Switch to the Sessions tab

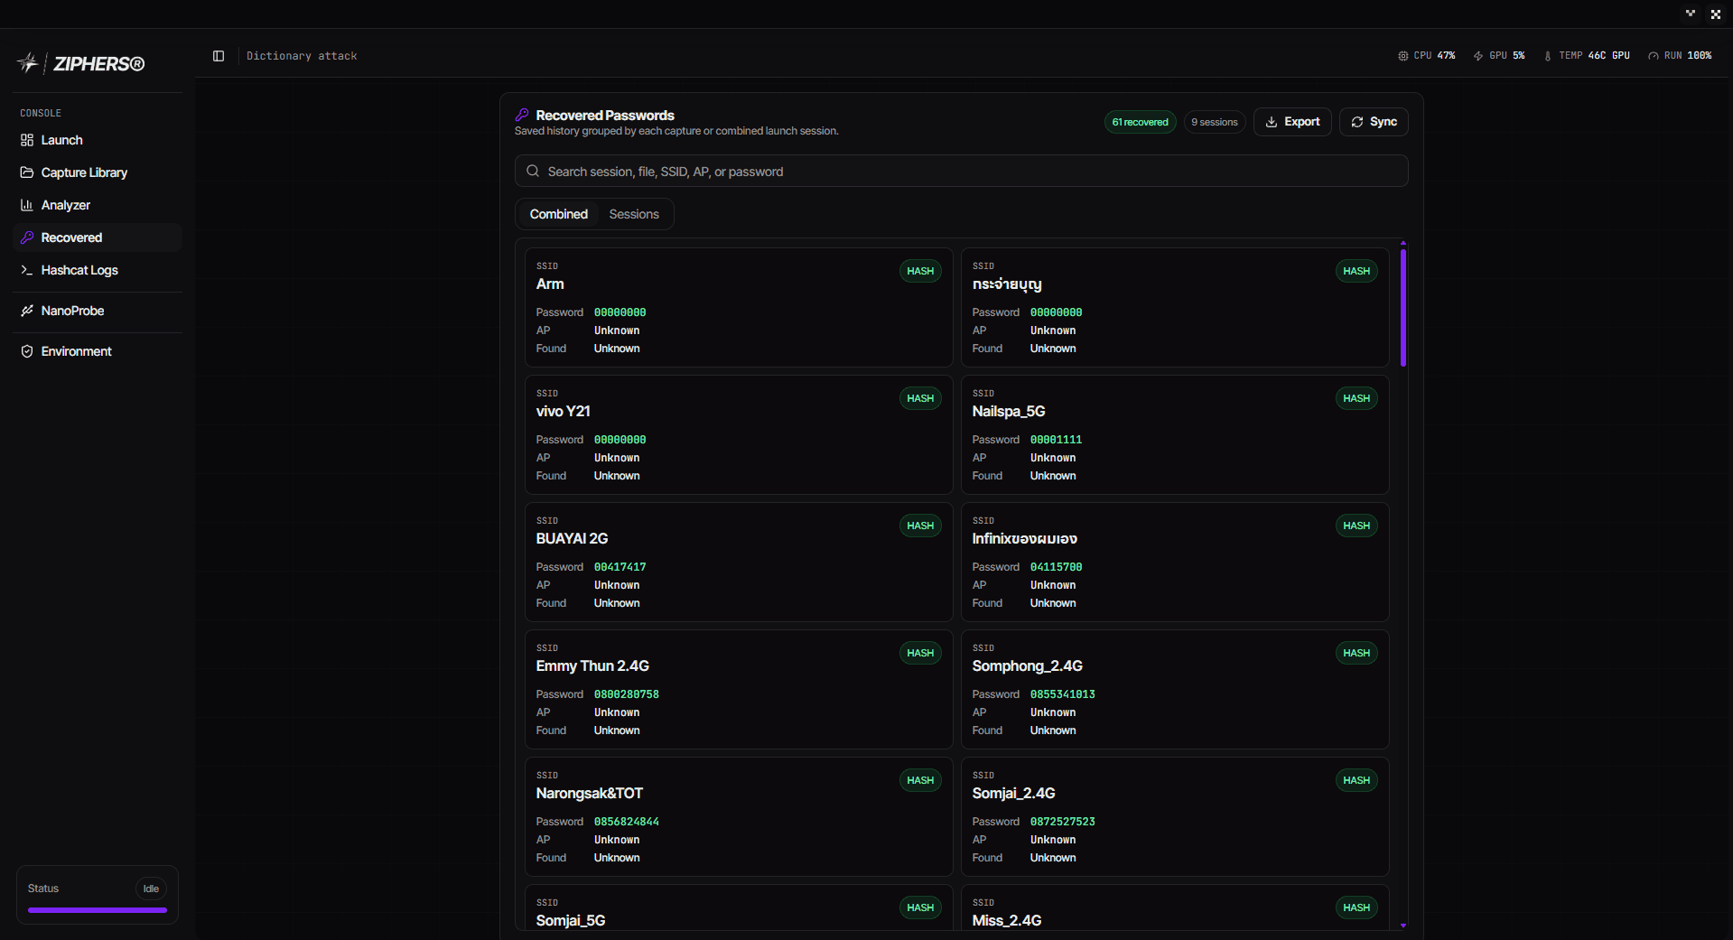pos(634,214)
